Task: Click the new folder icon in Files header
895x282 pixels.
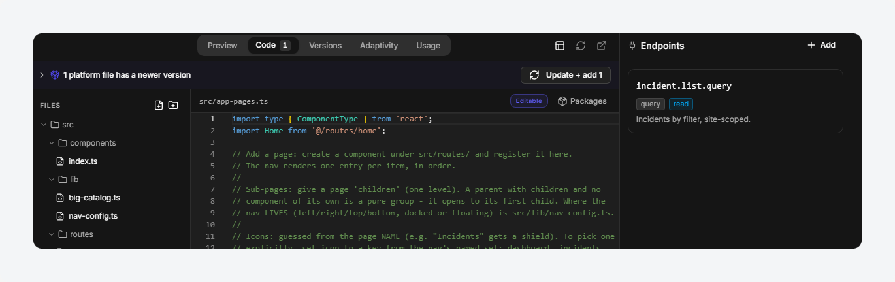Action: coord(173,105)
